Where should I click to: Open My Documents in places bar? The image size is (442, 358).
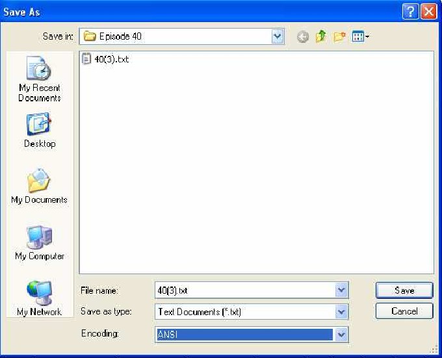pyautogui.click(x=40, y=186)
